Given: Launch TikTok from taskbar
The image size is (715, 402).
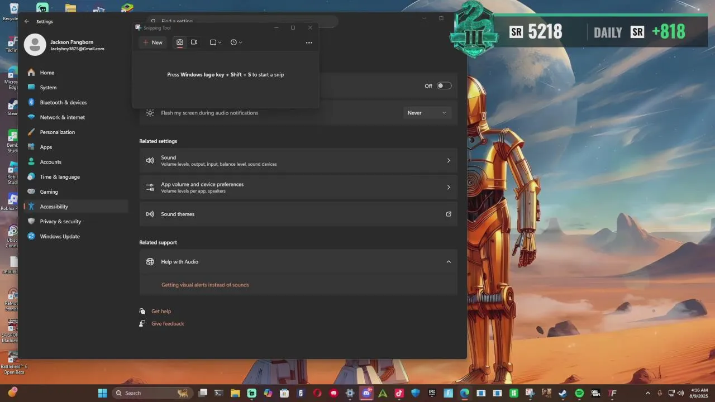Looking at the screenshot, I should (x=399, y=393).
